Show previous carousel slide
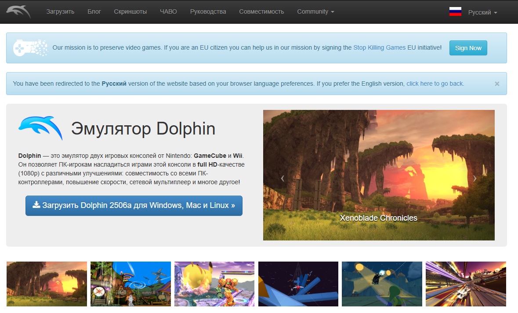Image resolution: width=518 pixels, height=313 pixels. pyautogui.click(x=283, y=178)
